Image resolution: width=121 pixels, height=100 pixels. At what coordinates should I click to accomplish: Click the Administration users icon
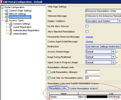pos(11,34)
